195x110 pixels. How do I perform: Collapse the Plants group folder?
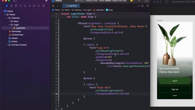click(5, 15)
